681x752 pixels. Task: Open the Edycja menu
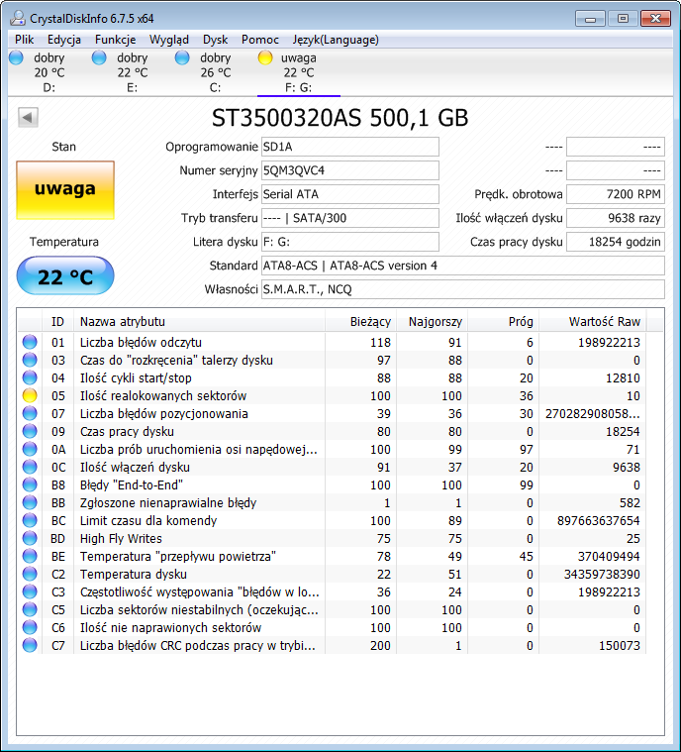[x=64, y=40]
